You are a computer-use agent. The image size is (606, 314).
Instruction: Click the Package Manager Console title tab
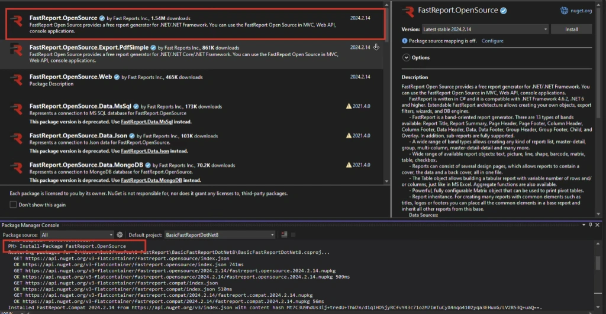tap(30, 225)
